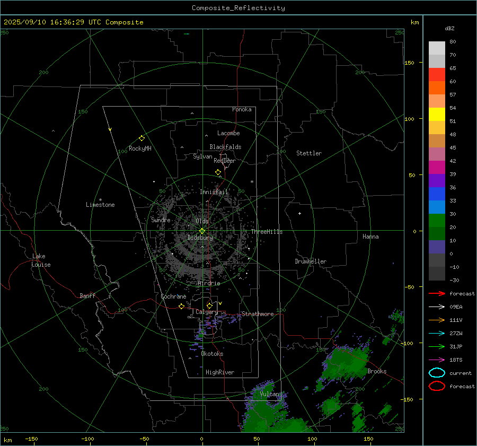477x446 pixels.
Task: Click the dBZ legend heading
Action: click(x=449, y=29)
